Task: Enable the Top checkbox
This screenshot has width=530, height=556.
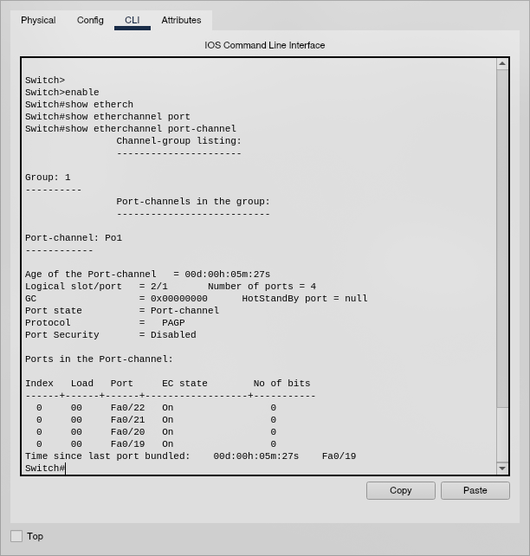Action: (x=16, y=536)
